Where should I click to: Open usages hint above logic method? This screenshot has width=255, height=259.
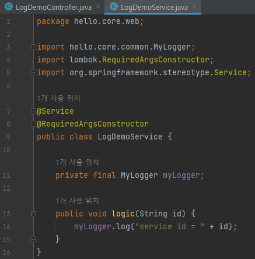point(77,201)
